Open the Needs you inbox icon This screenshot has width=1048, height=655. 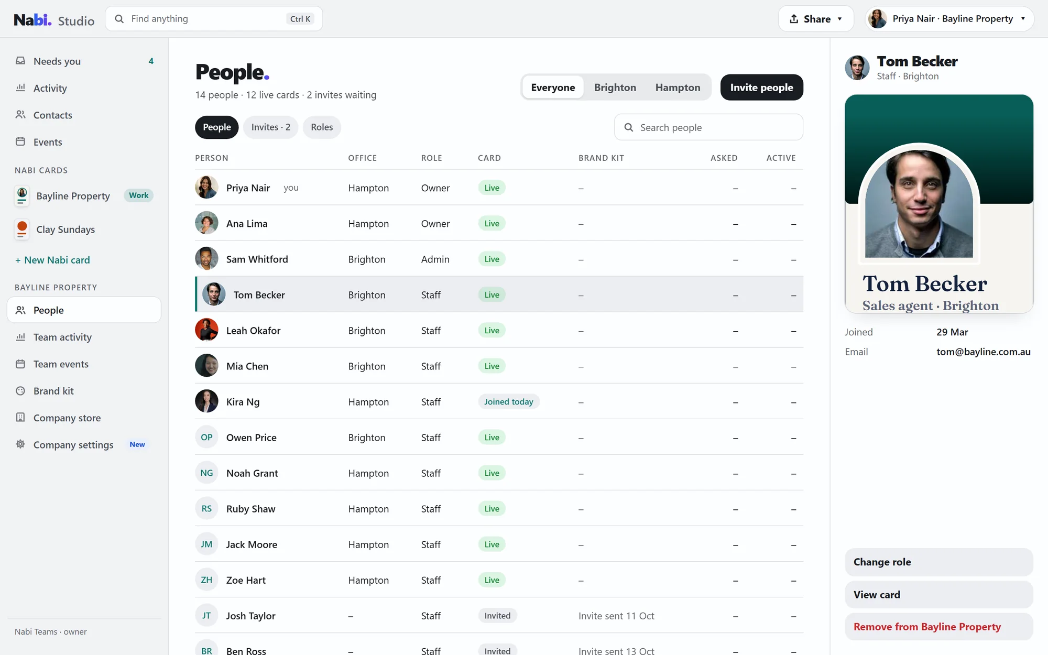[x=20, y=61]
